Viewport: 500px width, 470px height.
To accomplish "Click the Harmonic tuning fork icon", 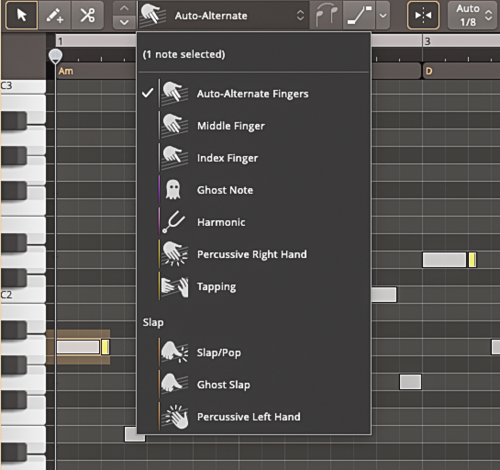I will point(174,222).
